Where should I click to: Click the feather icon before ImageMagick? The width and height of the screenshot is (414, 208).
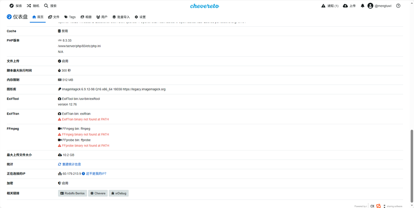click(x=59, y=89)
